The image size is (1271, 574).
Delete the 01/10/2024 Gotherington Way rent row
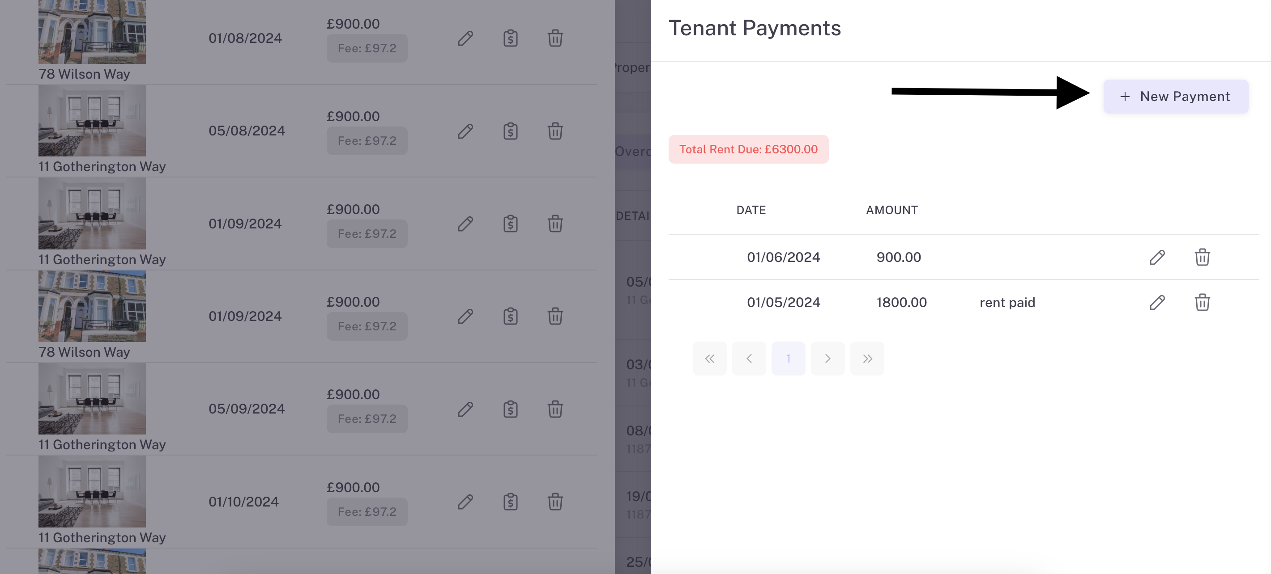555,502
